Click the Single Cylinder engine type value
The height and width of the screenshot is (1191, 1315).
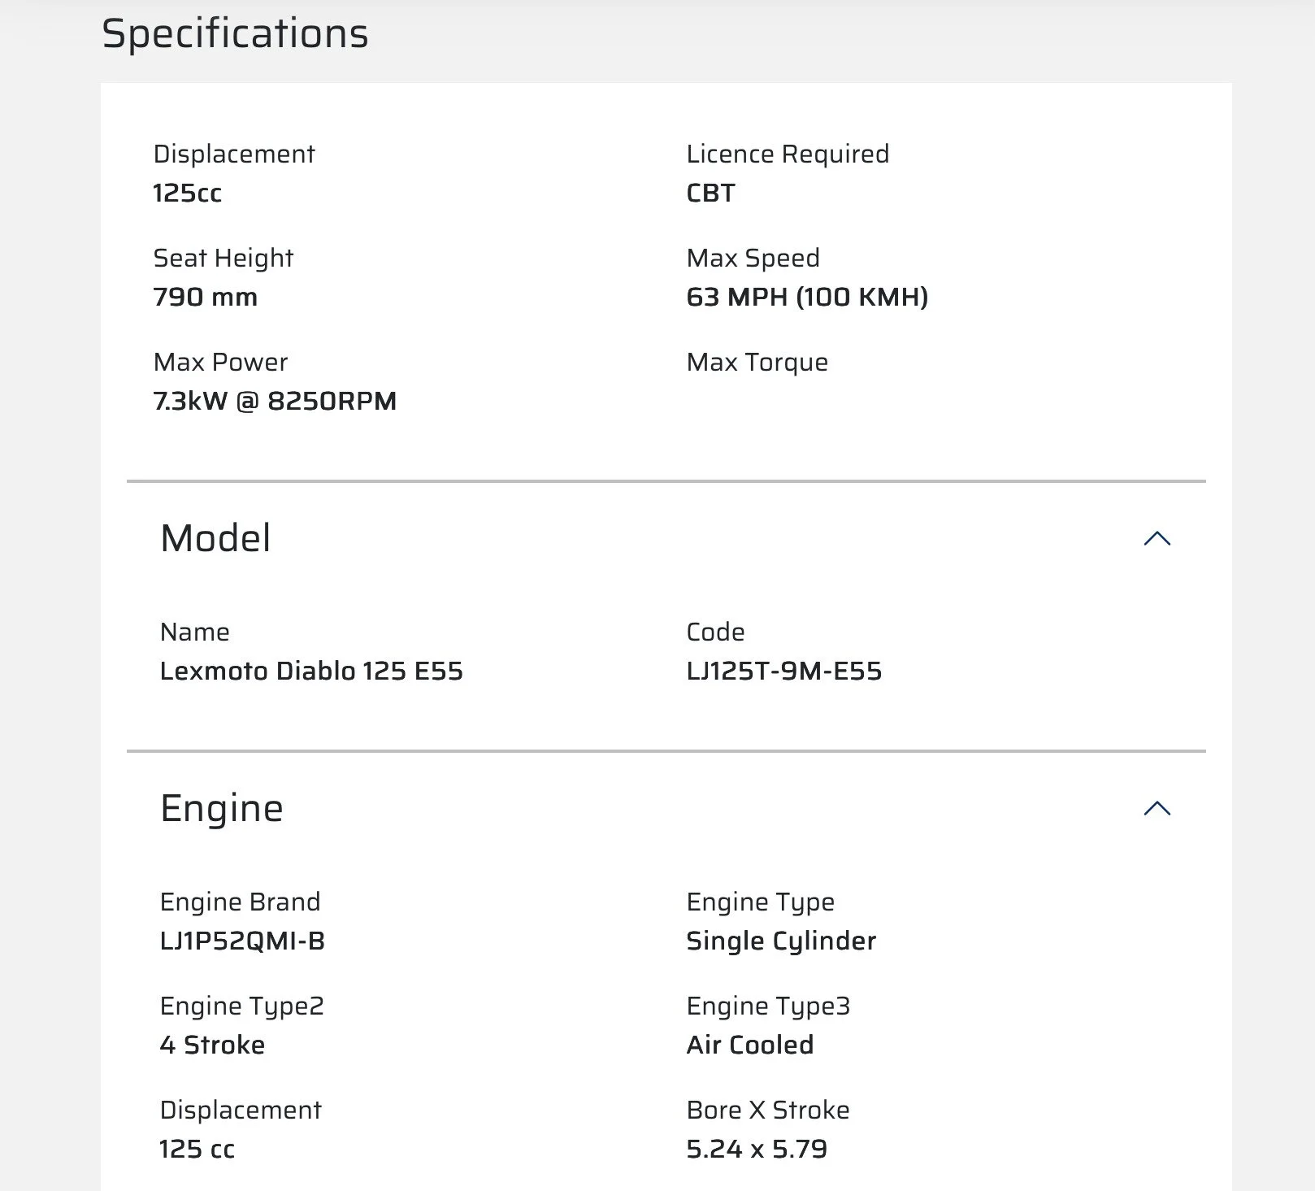click(781, 941)
